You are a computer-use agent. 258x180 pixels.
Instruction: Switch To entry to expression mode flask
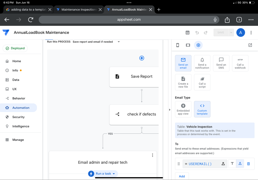pos(240,163)
